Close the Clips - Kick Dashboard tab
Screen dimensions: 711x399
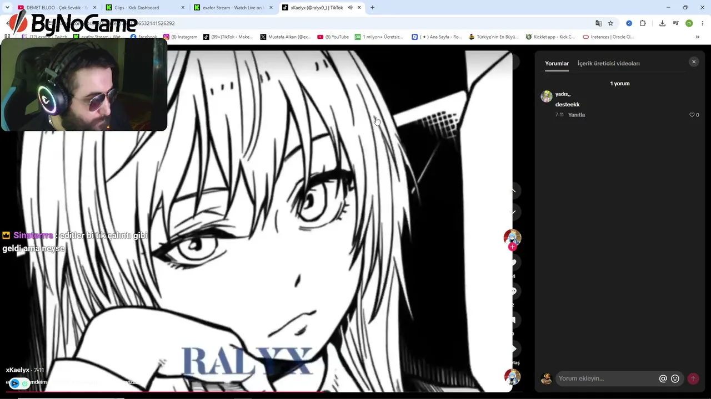coord(183,8)
